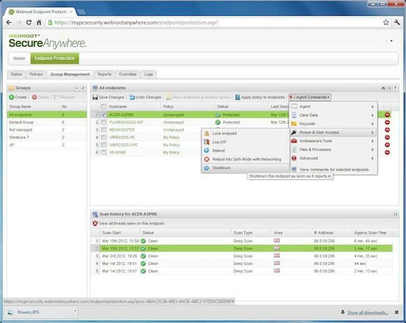Click the Show all downloads link
This screenshot has width=406, height=323.
point(368,312)
